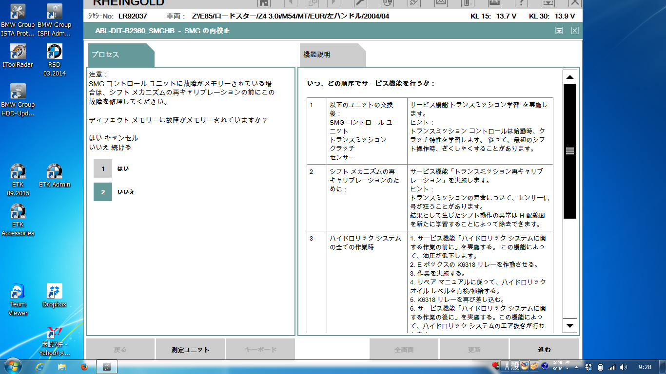The image size is (666, 374).
Task: Click the scrollbar up arrow in 機能説明 panel
Action: click(569, 77)
